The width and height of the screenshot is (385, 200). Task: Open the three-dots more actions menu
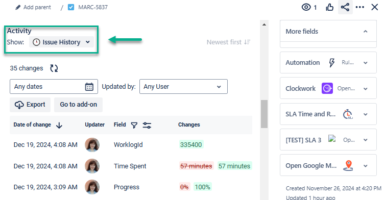pos(359,7)
